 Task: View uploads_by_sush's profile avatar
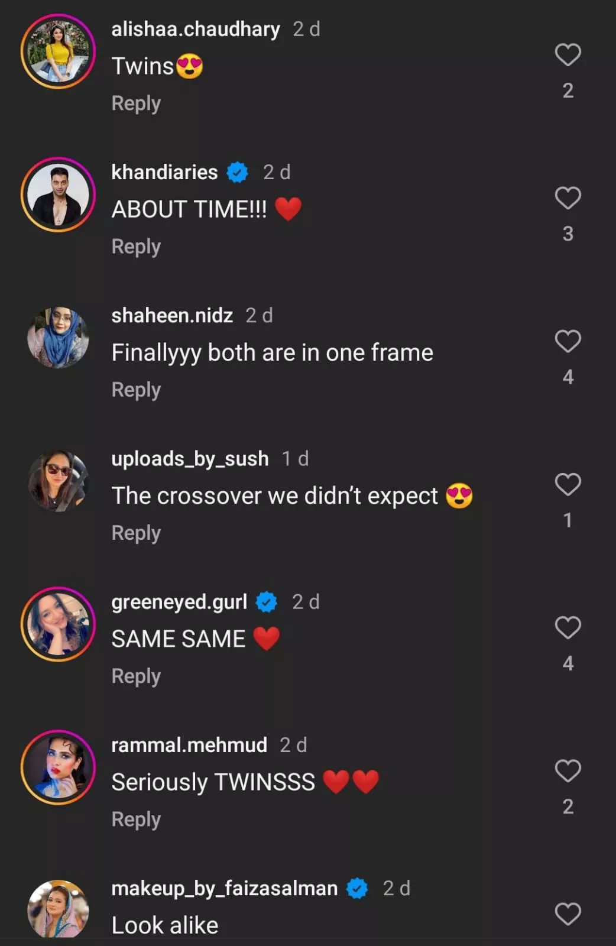coord(58,481)
